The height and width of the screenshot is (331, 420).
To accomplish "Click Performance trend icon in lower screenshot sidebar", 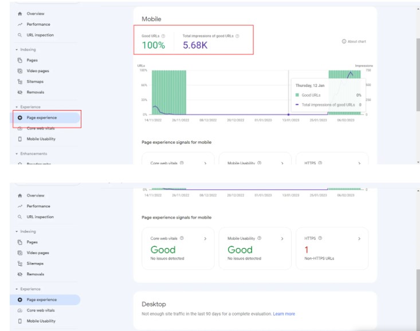I will point(20,206).
